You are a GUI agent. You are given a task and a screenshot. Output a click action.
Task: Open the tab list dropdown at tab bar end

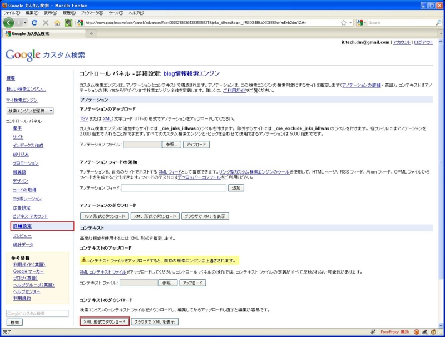(x=441, y=34)
